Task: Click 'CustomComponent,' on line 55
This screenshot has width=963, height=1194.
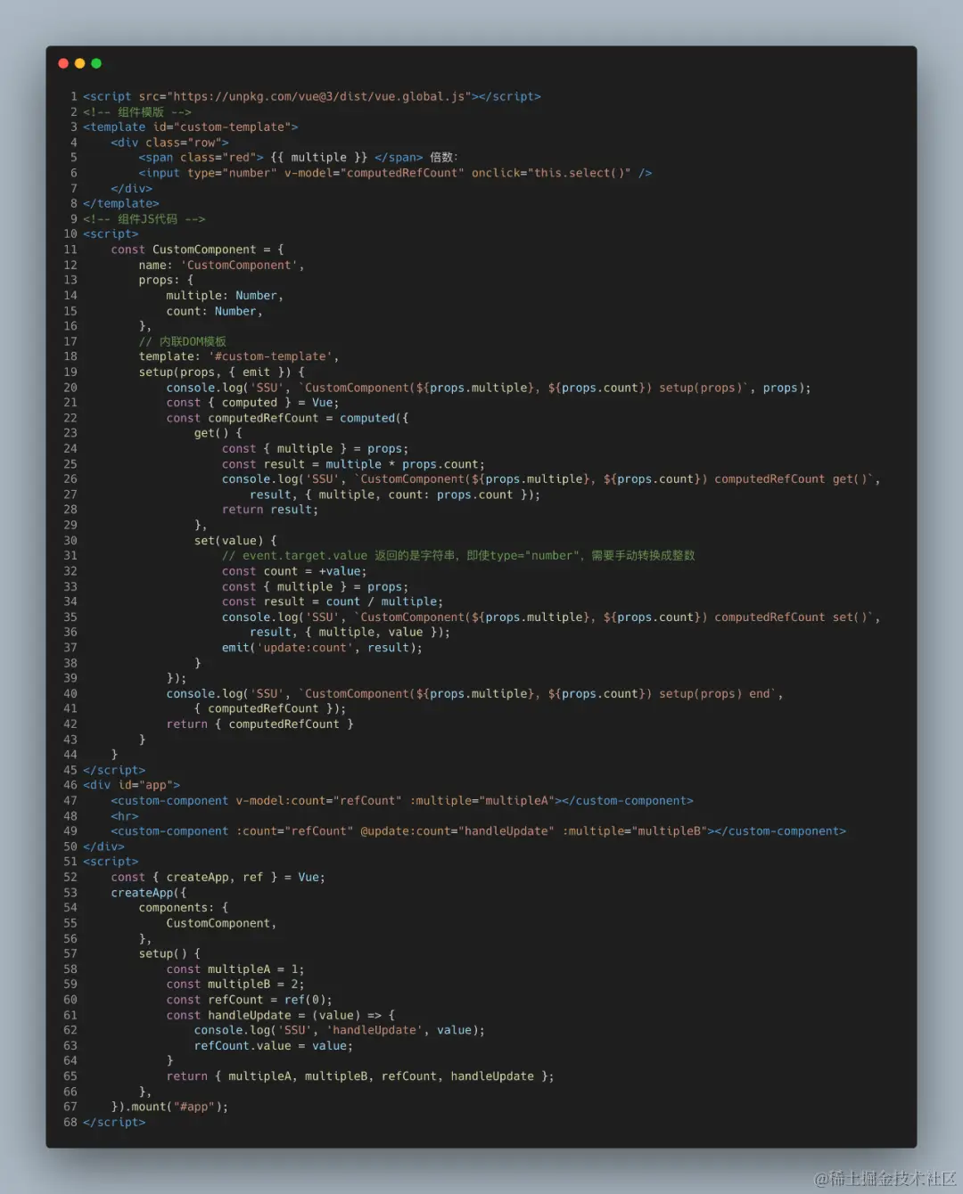Action: coord(221,923)
